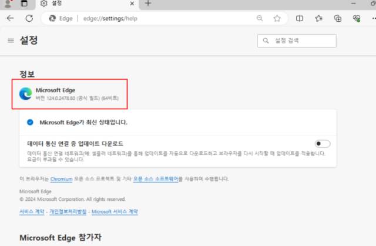Open the profile avatar icon
The height and width of the screenshot is (246, 376).
point(8,4)
